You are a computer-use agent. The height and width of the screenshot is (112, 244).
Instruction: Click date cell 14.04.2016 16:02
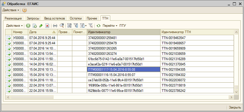[42, 64]
